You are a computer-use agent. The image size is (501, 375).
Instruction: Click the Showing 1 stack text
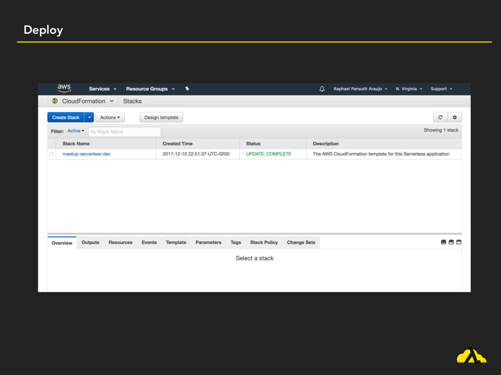441,130
